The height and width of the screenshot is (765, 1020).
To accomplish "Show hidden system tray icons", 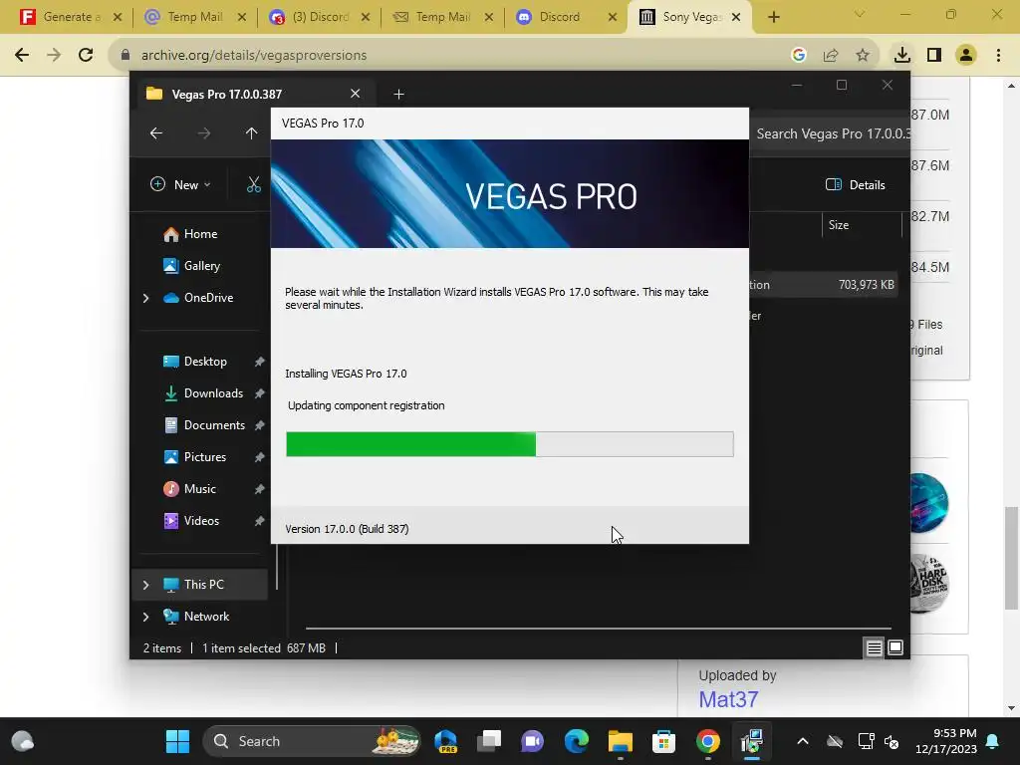I will 803,741.
